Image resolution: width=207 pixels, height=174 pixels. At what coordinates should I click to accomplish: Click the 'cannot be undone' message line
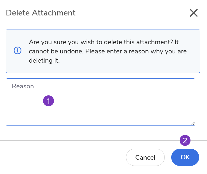coord(108,51)
